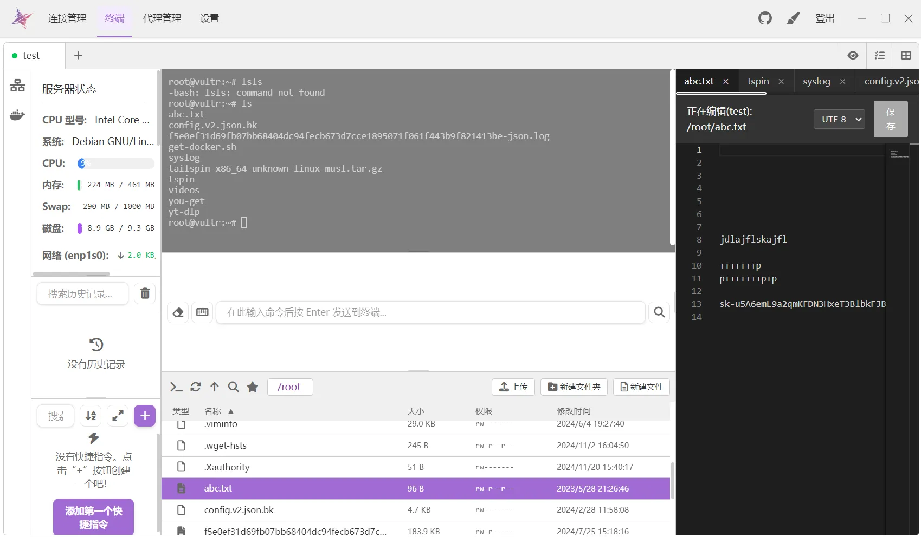
Task: Select the abc.txt file row
Action: pos(416,488)
